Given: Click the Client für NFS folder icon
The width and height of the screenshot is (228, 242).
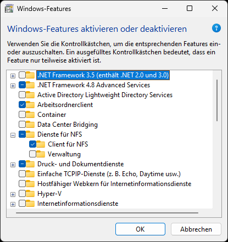Looking at the screenshot, I should (x=41, y=144).
